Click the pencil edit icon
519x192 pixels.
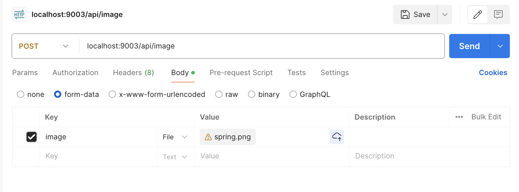(477, 15)
